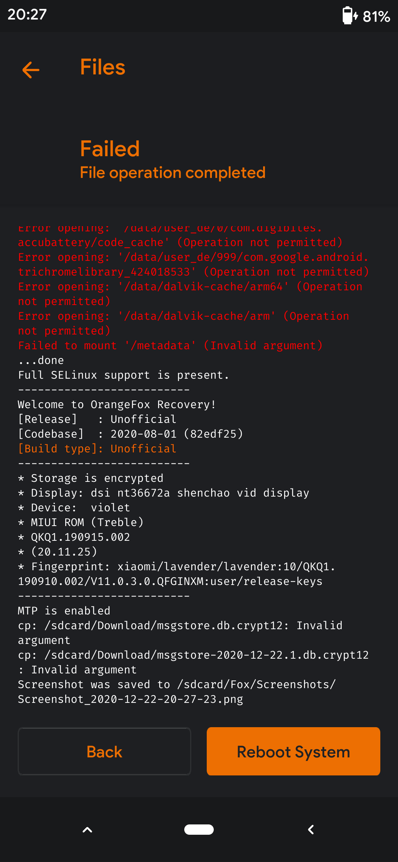Image resolution: width=398 pixels, height=862 pixels.
Task: Tap the 20:27 clock in status bar
Action: pos(27,14)
